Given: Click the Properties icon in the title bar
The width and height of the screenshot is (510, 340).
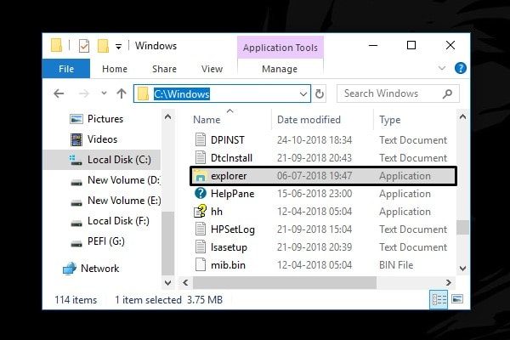Looking at the screenshot, I should (84, 46).
